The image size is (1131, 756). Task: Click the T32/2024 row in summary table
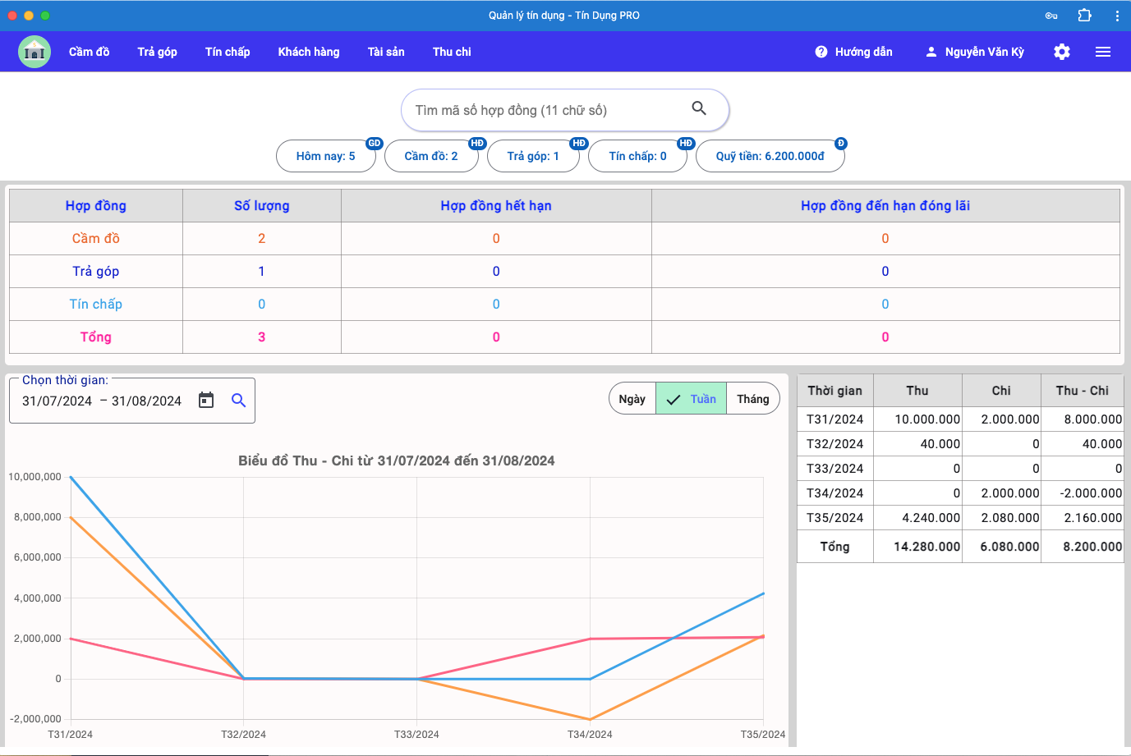tap(960, 443)
